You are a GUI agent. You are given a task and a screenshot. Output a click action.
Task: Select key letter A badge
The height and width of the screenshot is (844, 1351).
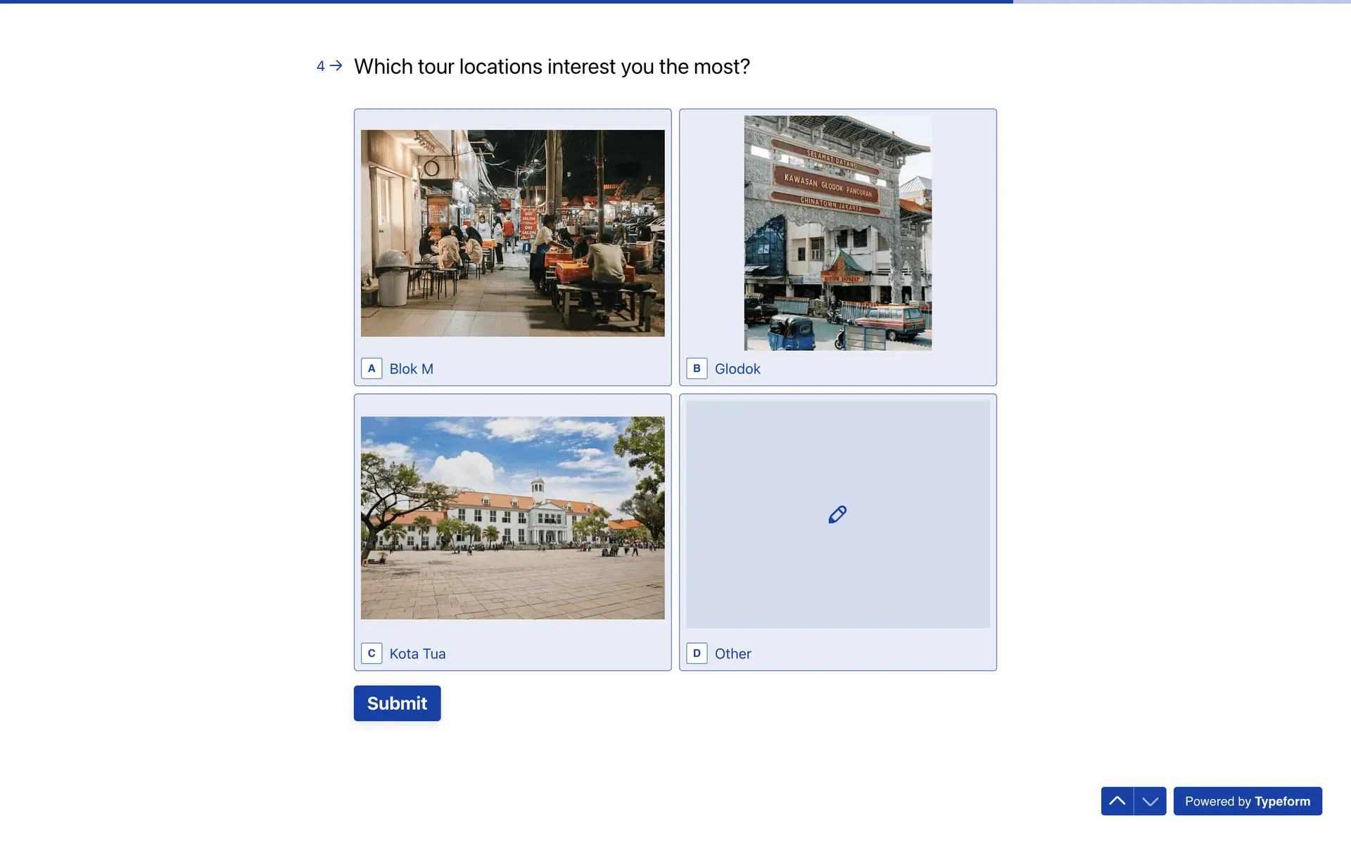pos(372,369)
